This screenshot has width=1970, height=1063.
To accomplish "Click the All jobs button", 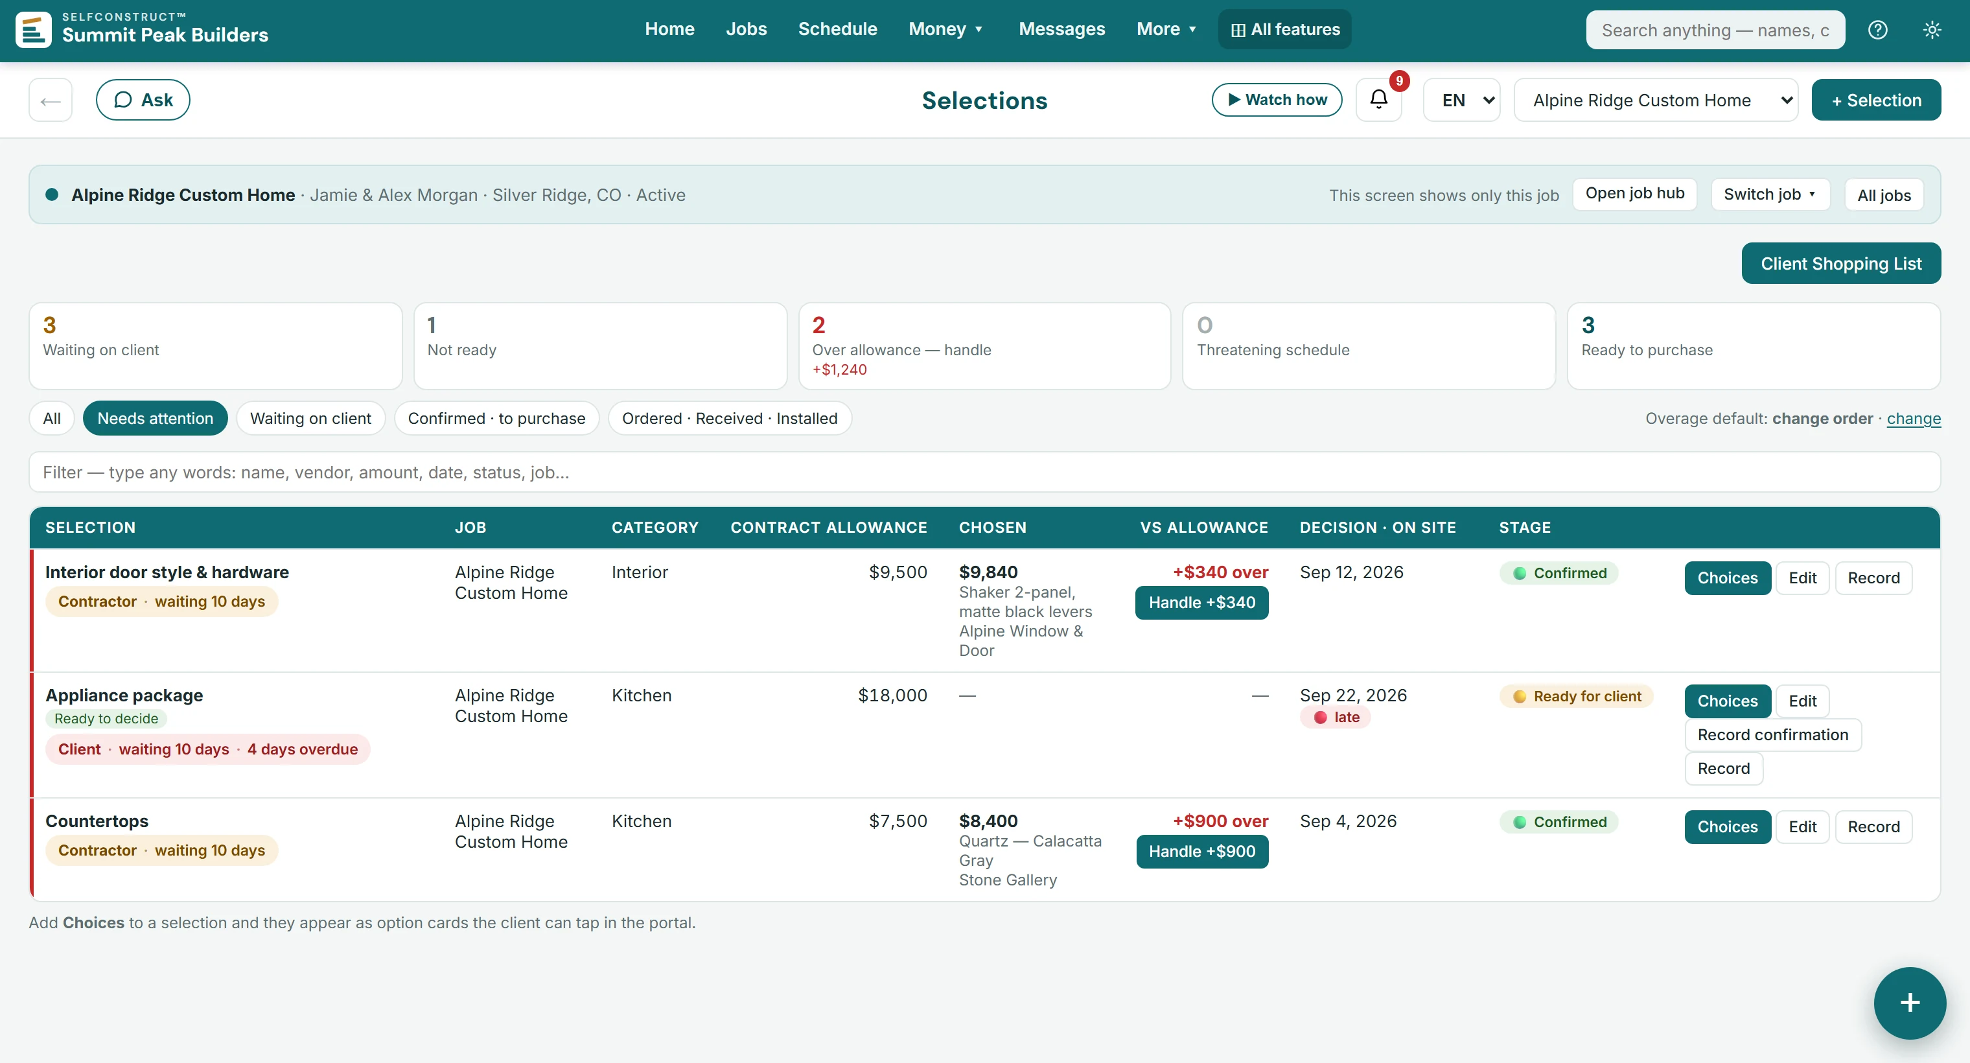I will click(1884, 194).
